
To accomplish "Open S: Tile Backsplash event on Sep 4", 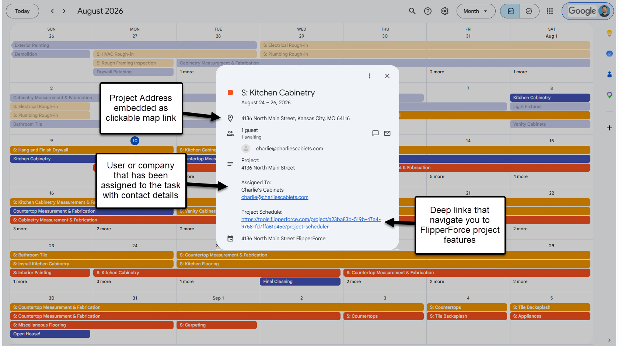I will 467,316.
